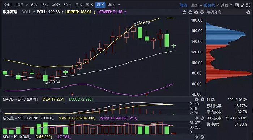Toggle 前复权 price adjustment
The image size is (253, 140).
coord(209,5)
